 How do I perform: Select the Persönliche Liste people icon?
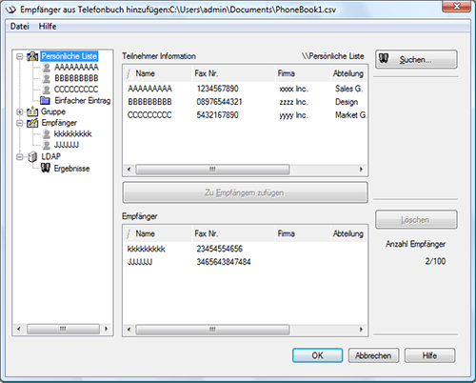click(32, 56)
